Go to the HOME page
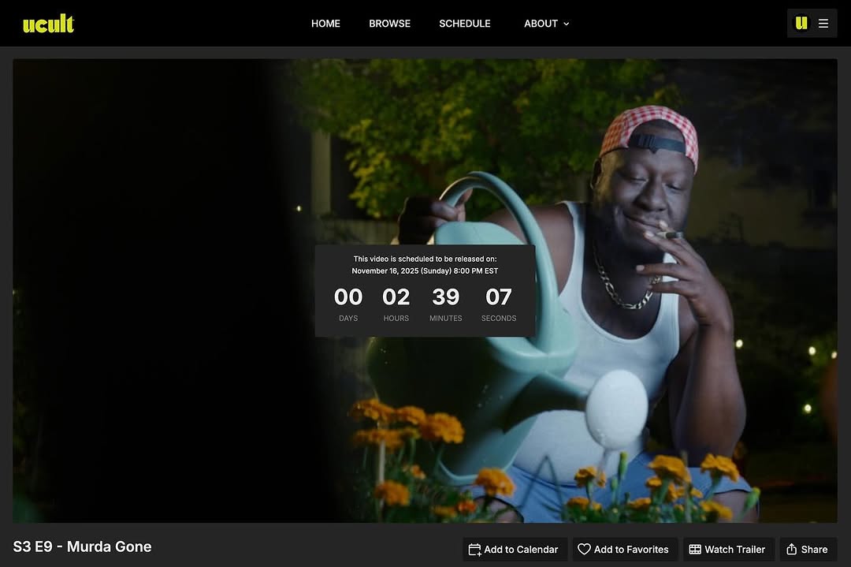 point(325,24)
